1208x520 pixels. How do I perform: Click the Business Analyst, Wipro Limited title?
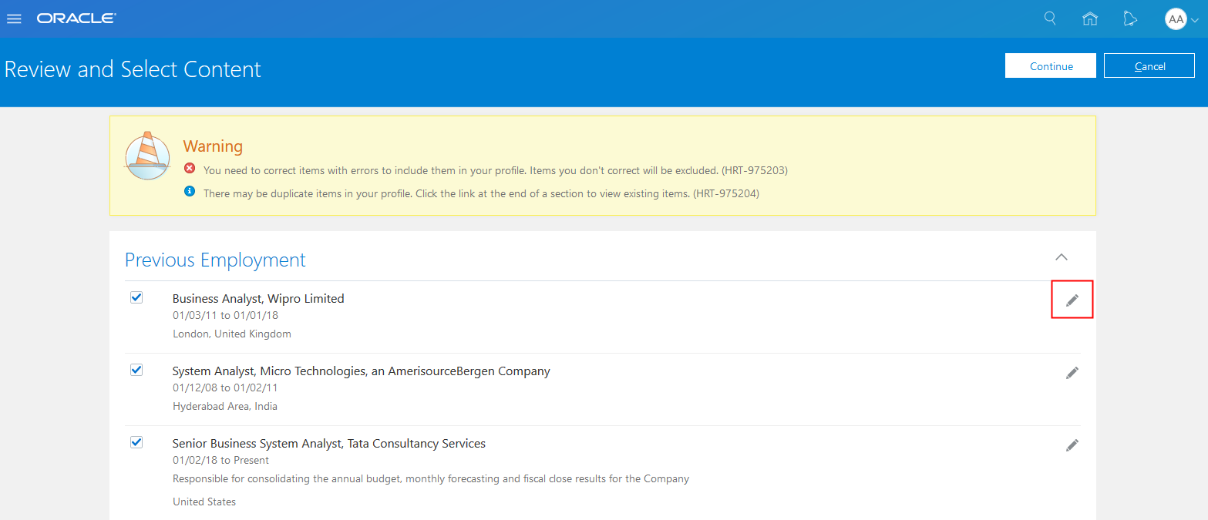pyautogui.click(x=258, y=299)
